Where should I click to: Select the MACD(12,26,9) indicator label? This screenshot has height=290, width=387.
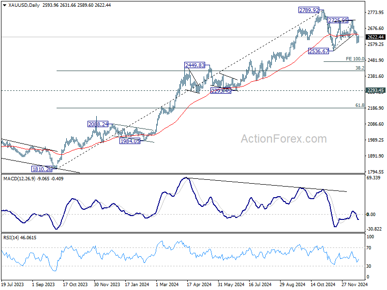point(33,178)
